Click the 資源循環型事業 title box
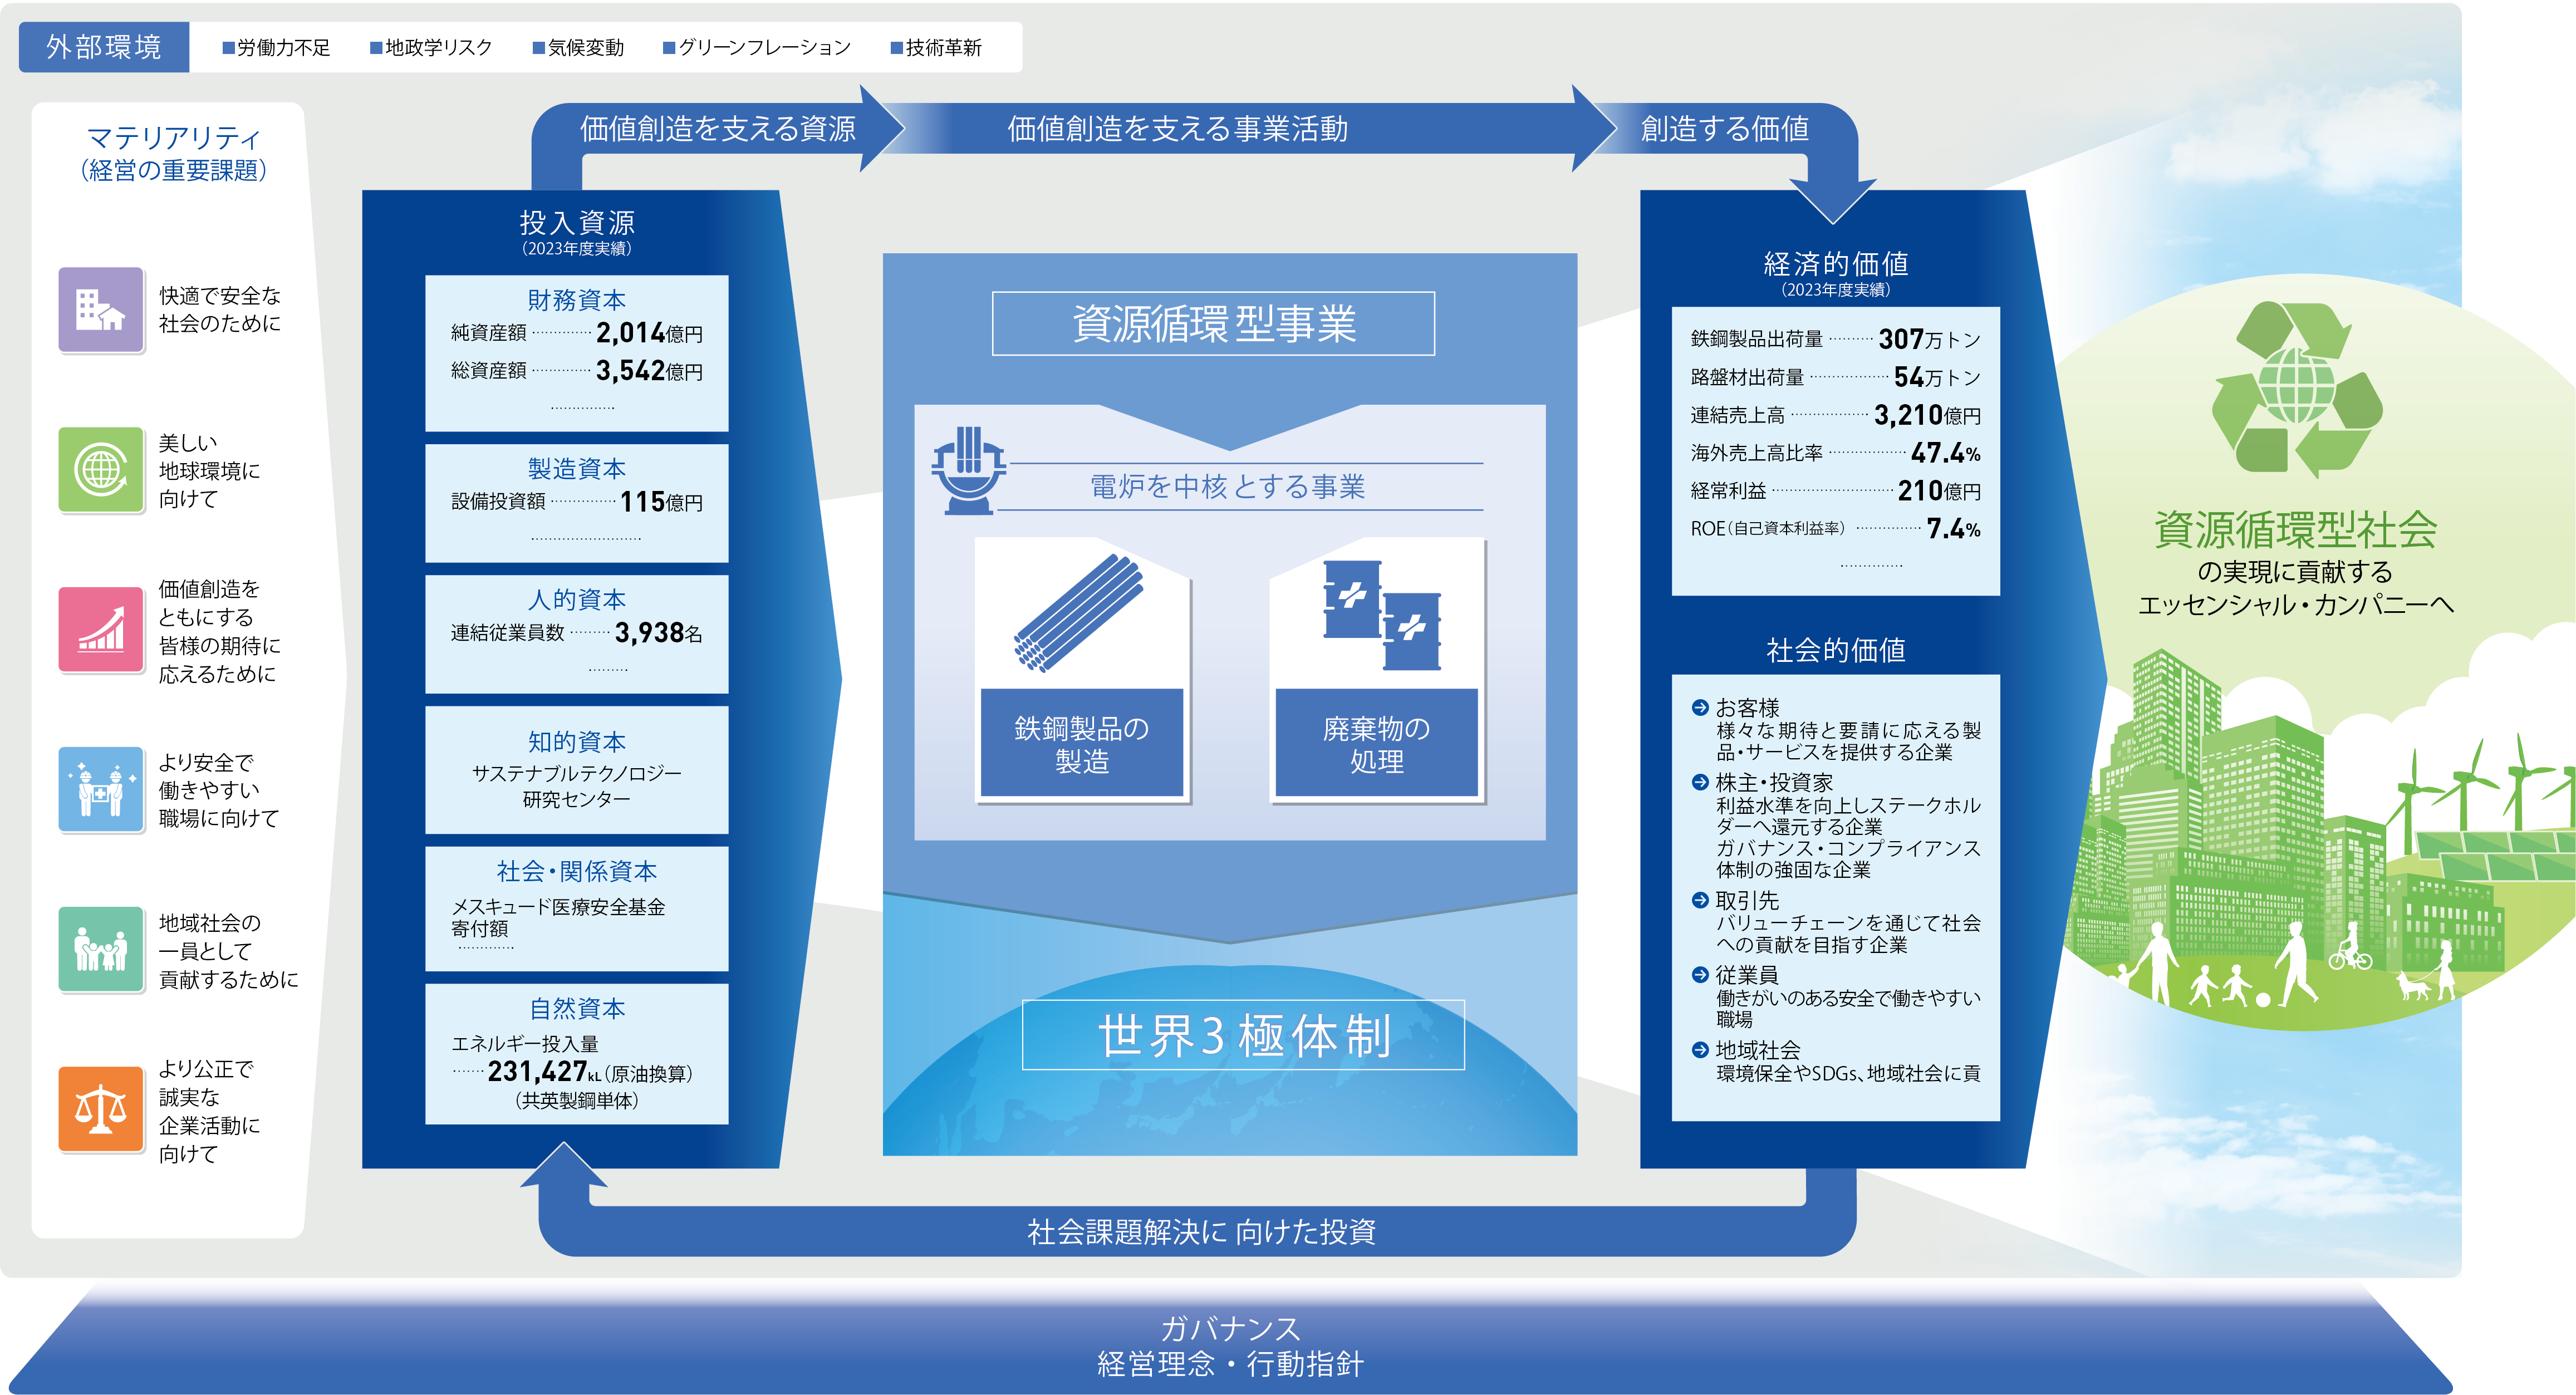The image size is (2576, 1395). tap(1213, 323)
